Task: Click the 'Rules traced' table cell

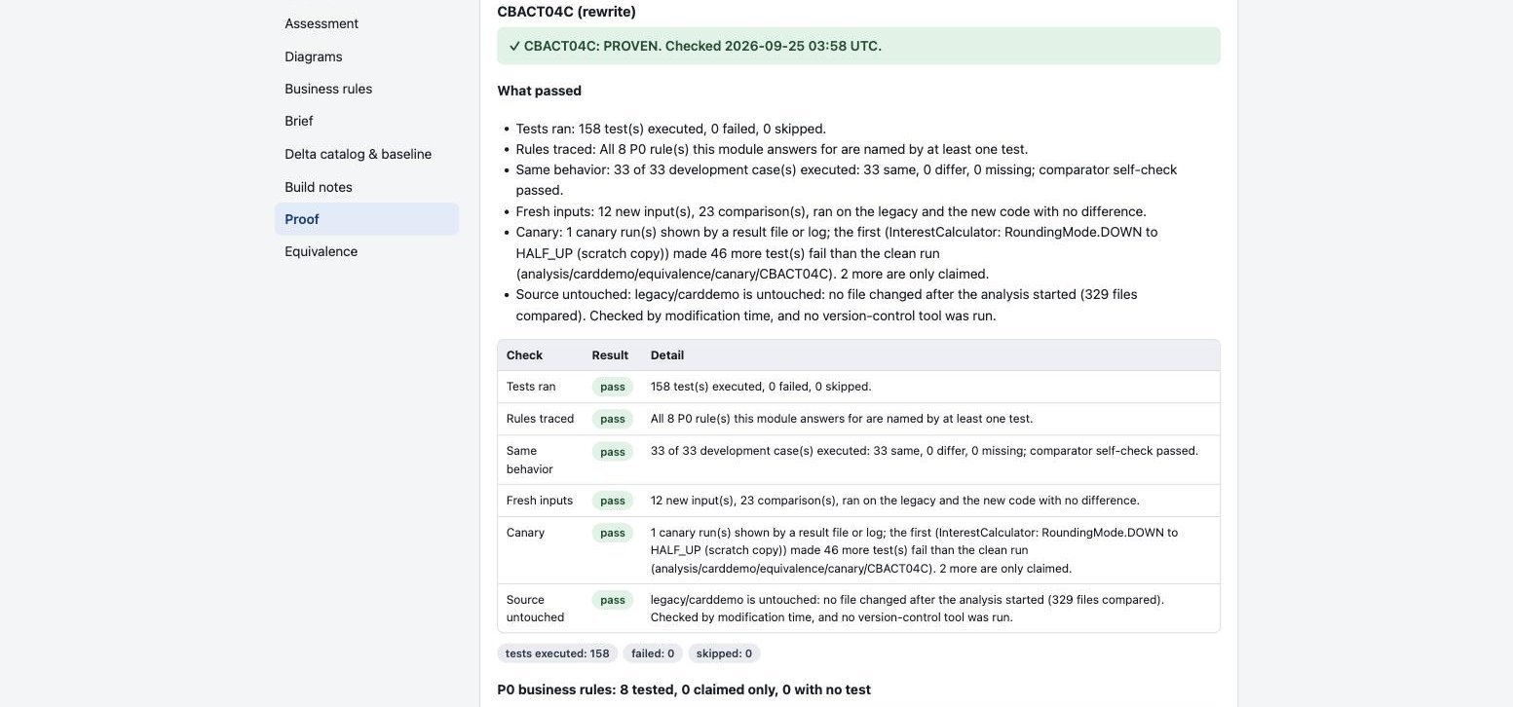Action: pyautogui.click(x=540, y=419)
